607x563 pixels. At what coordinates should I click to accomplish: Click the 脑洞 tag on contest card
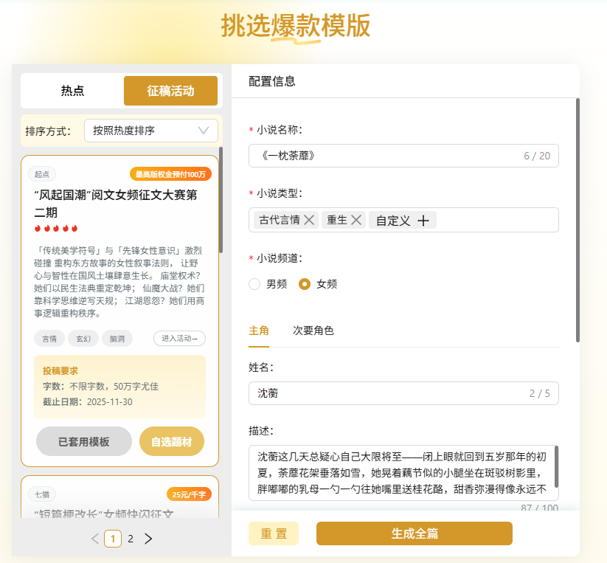(117, 339)
